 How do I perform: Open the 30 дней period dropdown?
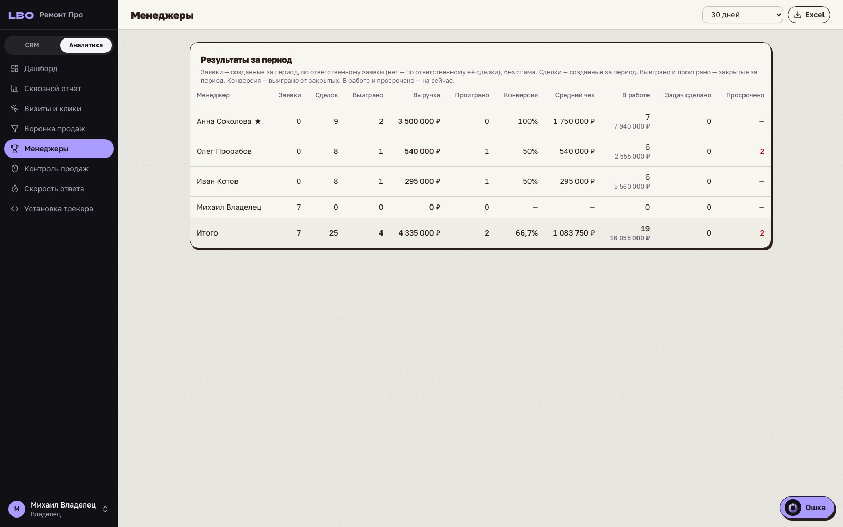(742, 15)
